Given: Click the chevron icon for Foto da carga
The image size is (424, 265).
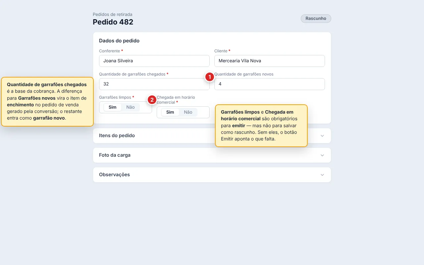Looking at the screenshot, I should click(322, 155).
